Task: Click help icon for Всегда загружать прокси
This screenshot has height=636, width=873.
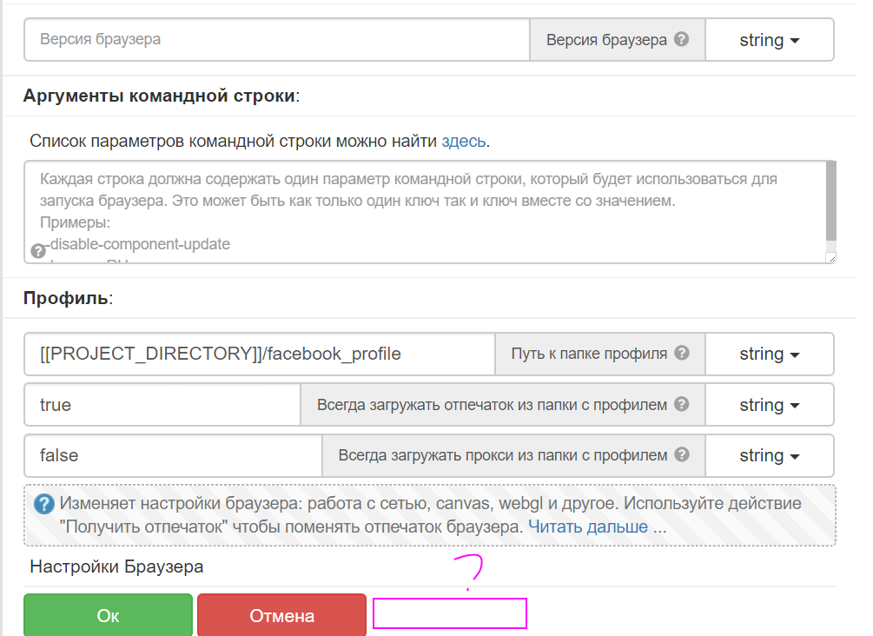Action: [682, 454]
